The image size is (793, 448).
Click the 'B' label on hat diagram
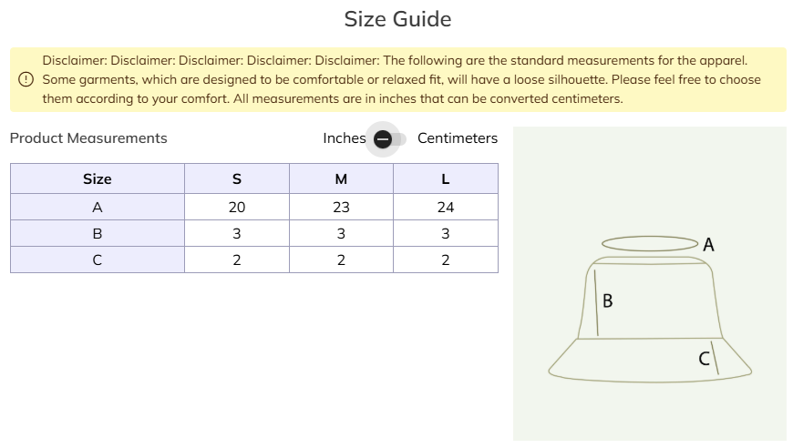pyautogui.click(x=608, y=301)
